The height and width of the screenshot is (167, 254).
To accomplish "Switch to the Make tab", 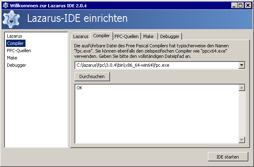I will [148, 36].
